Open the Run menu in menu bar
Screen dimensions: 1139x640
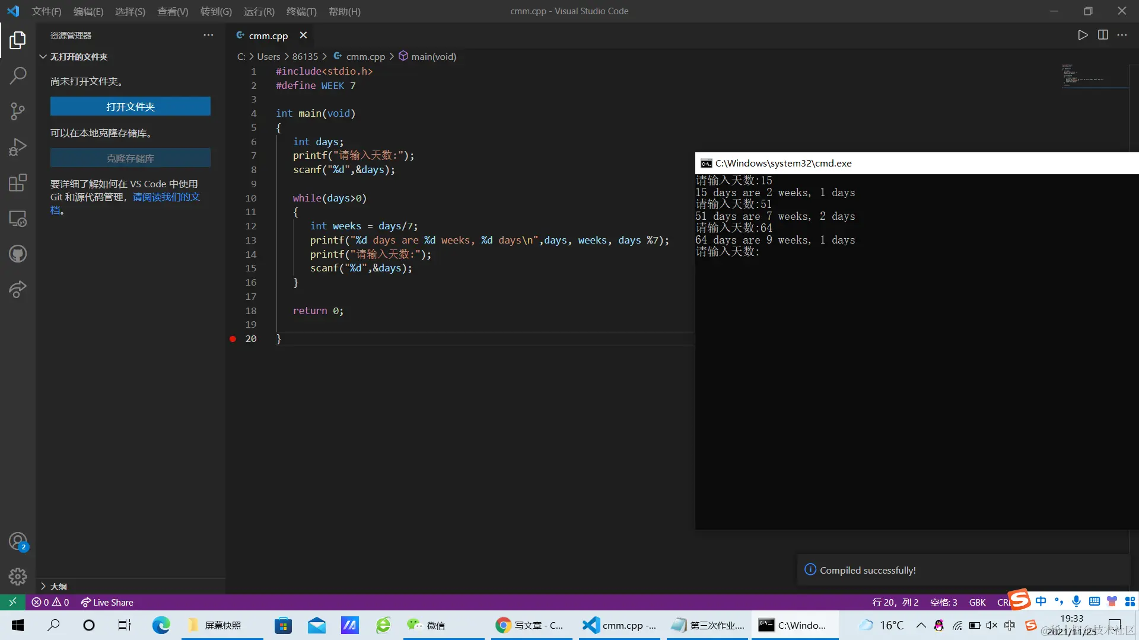coord(259,11)
